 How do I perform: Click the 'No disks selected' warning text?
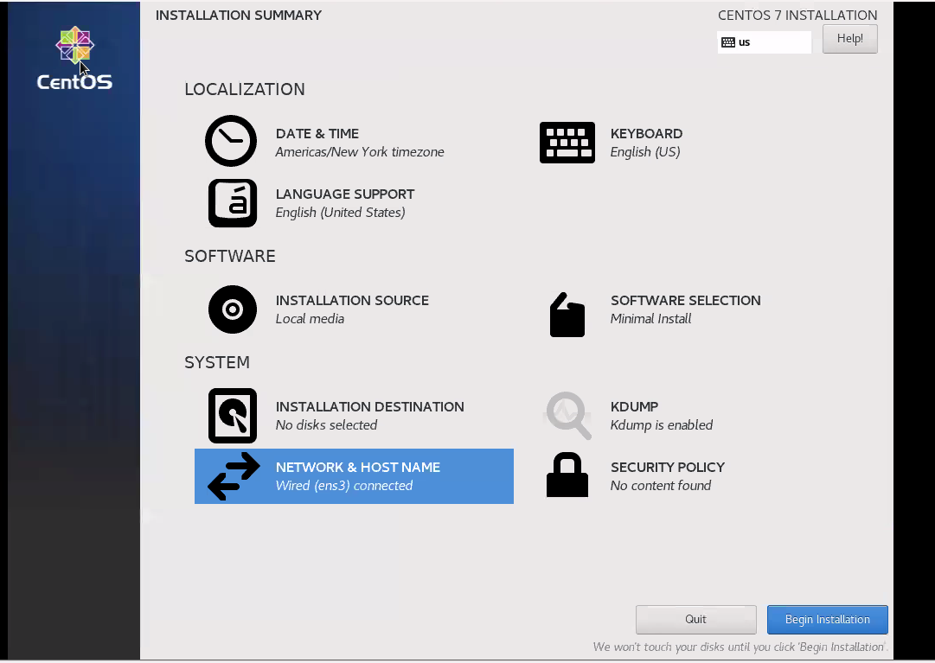coord(326,424)
